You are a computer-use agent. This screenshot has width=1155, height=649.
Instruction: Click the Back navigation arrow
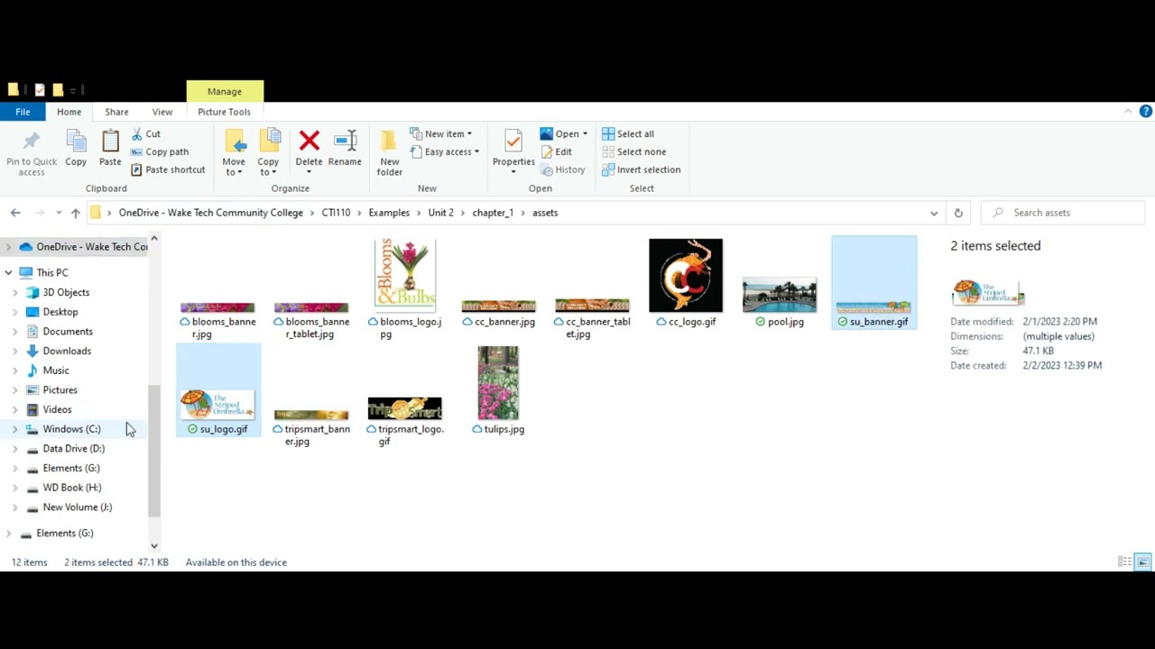15,213
